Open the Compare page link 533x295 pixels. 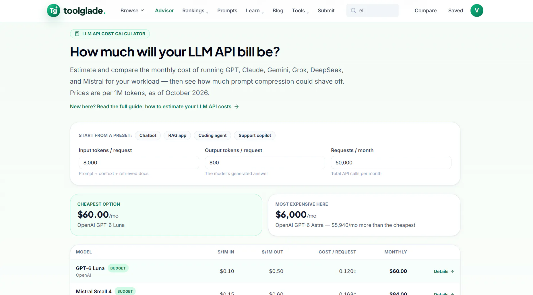click(425, 11)
